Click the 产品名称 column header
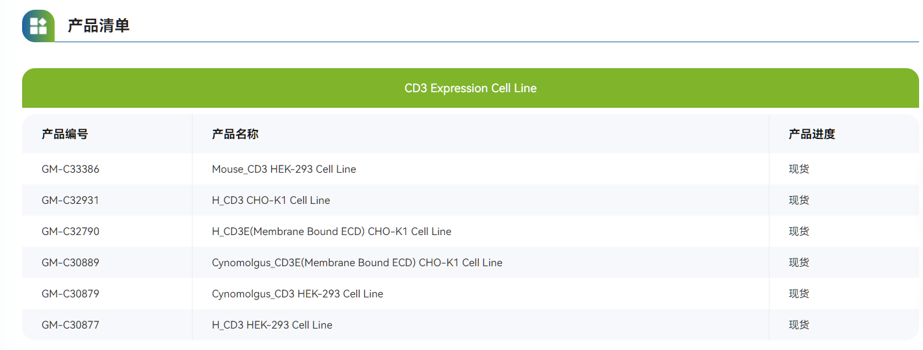 pyautogui.click(x=235, y=134)
